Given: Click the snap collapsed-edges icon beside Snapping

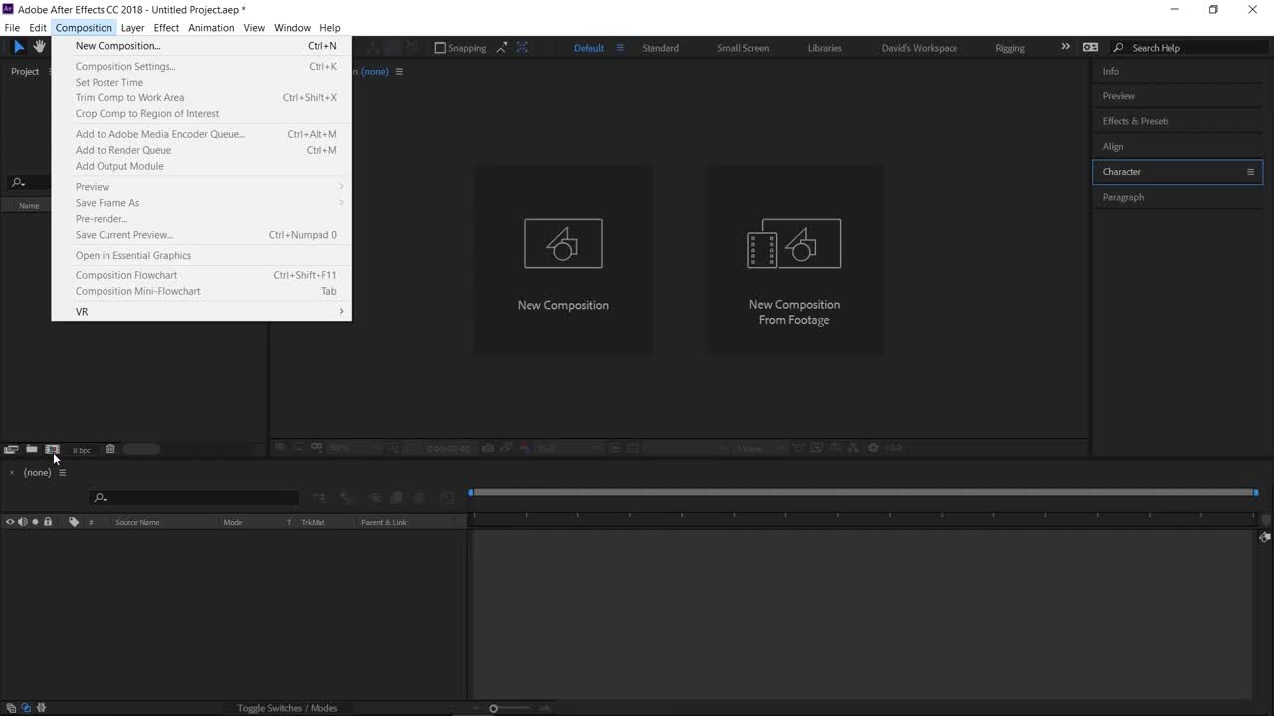Looking at the screenshot, I should 502,48.
